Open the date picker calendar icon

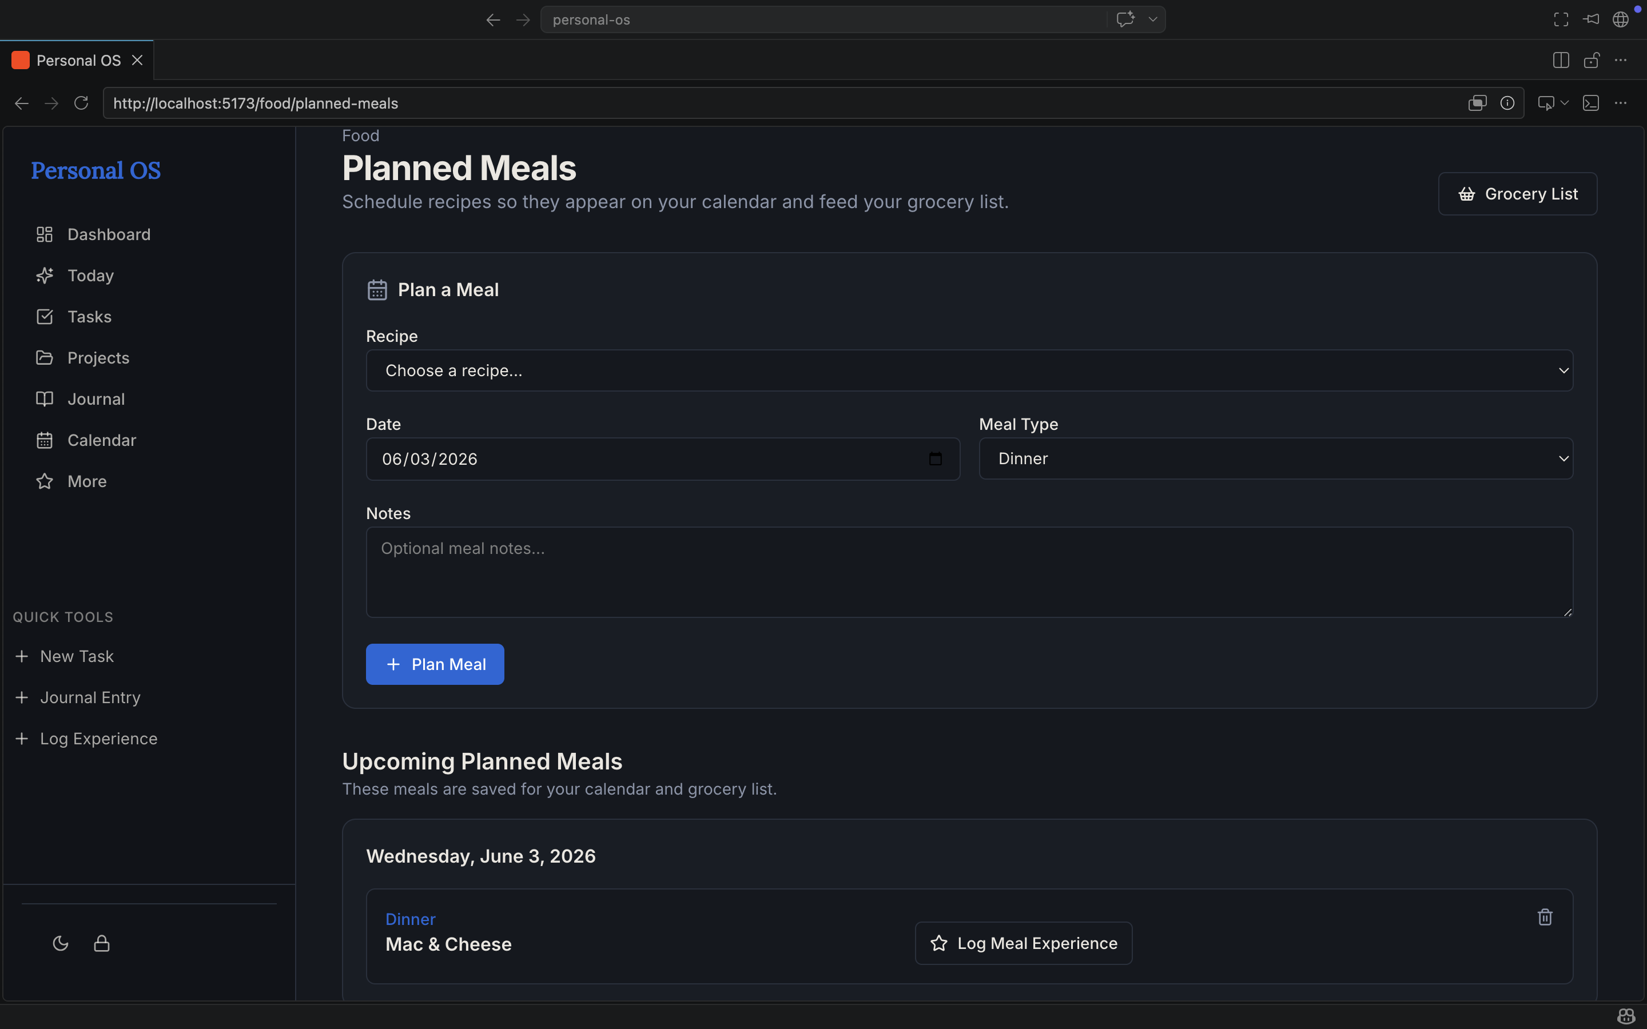[x=935, y=458]
